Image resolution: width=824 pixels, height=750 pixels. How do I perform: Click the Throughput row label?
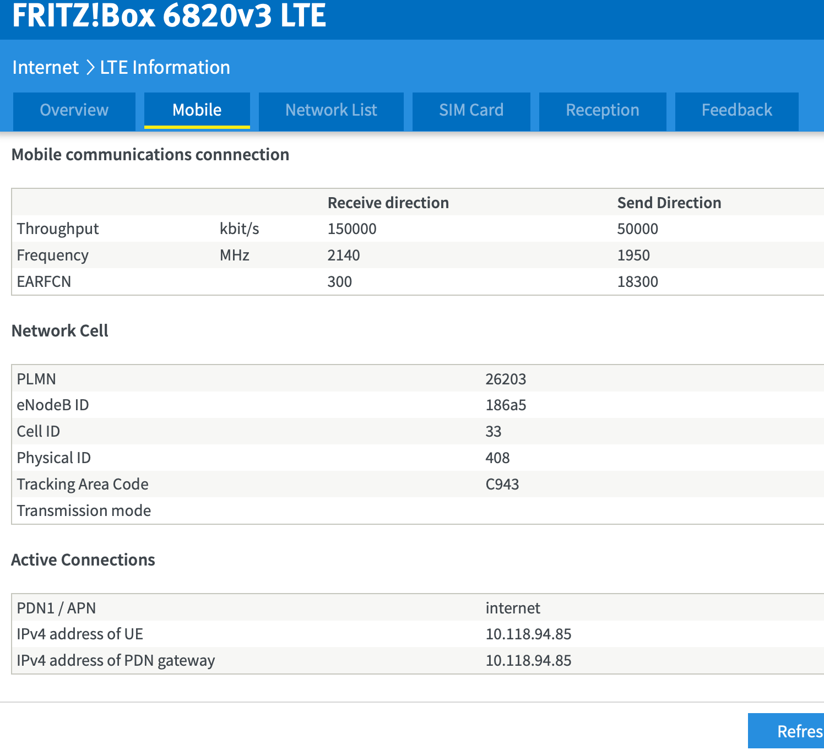pyautogui.click(x=58, y=229)
